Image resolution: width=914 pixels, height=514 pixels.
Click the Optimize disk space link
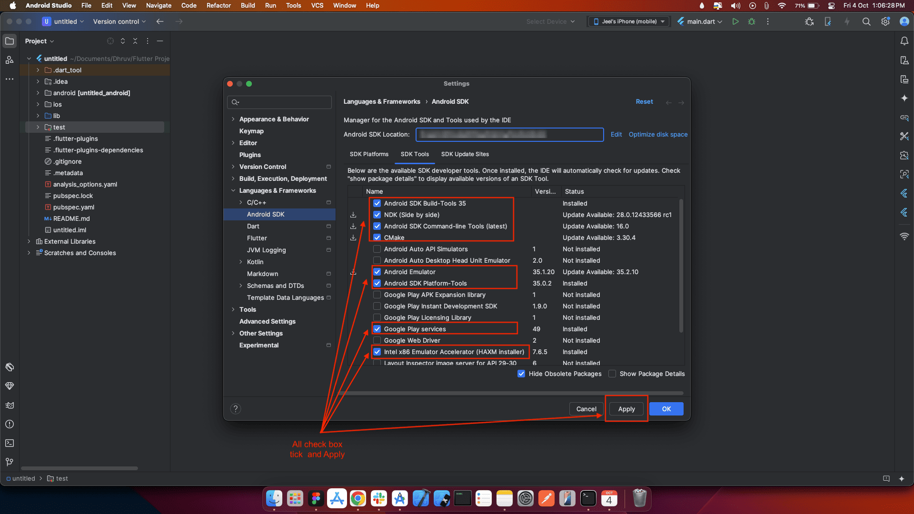658,134
